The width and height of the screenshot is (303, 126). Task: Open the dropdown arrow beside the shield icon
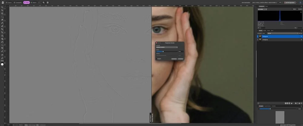click(282, 3)
